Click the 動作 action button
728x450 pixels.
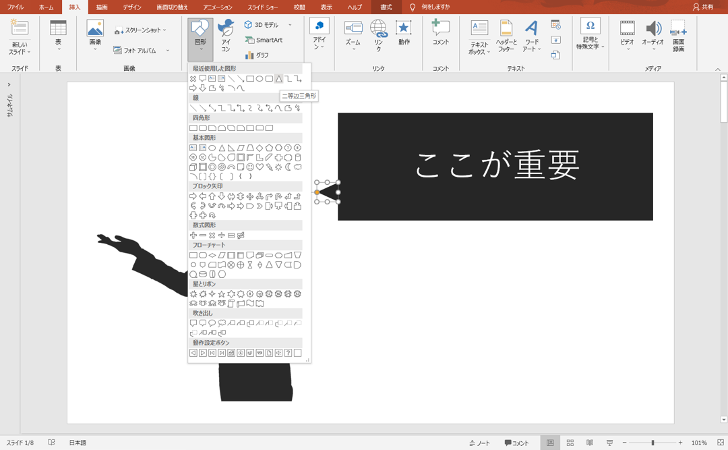(x=404, y=34)
